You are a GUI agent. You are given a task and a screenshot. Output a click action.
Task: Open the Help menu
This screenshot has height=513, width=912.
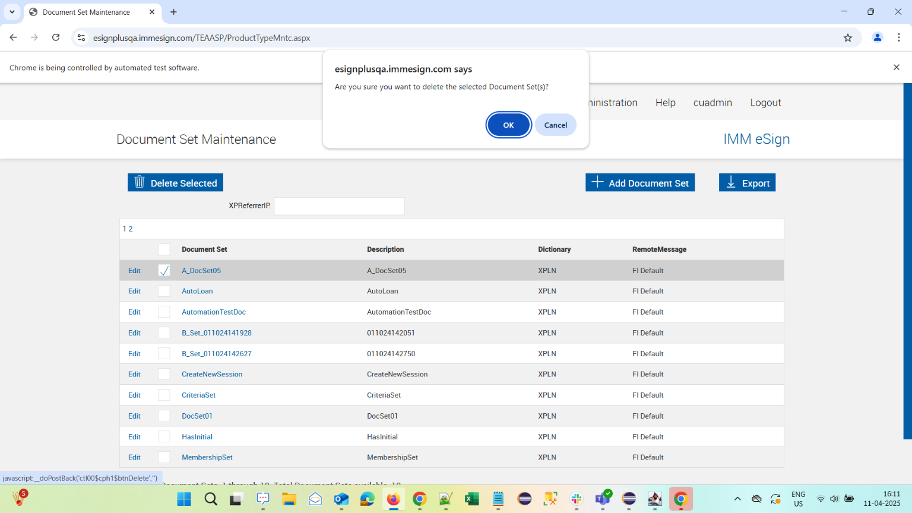[x=666, y=103]
